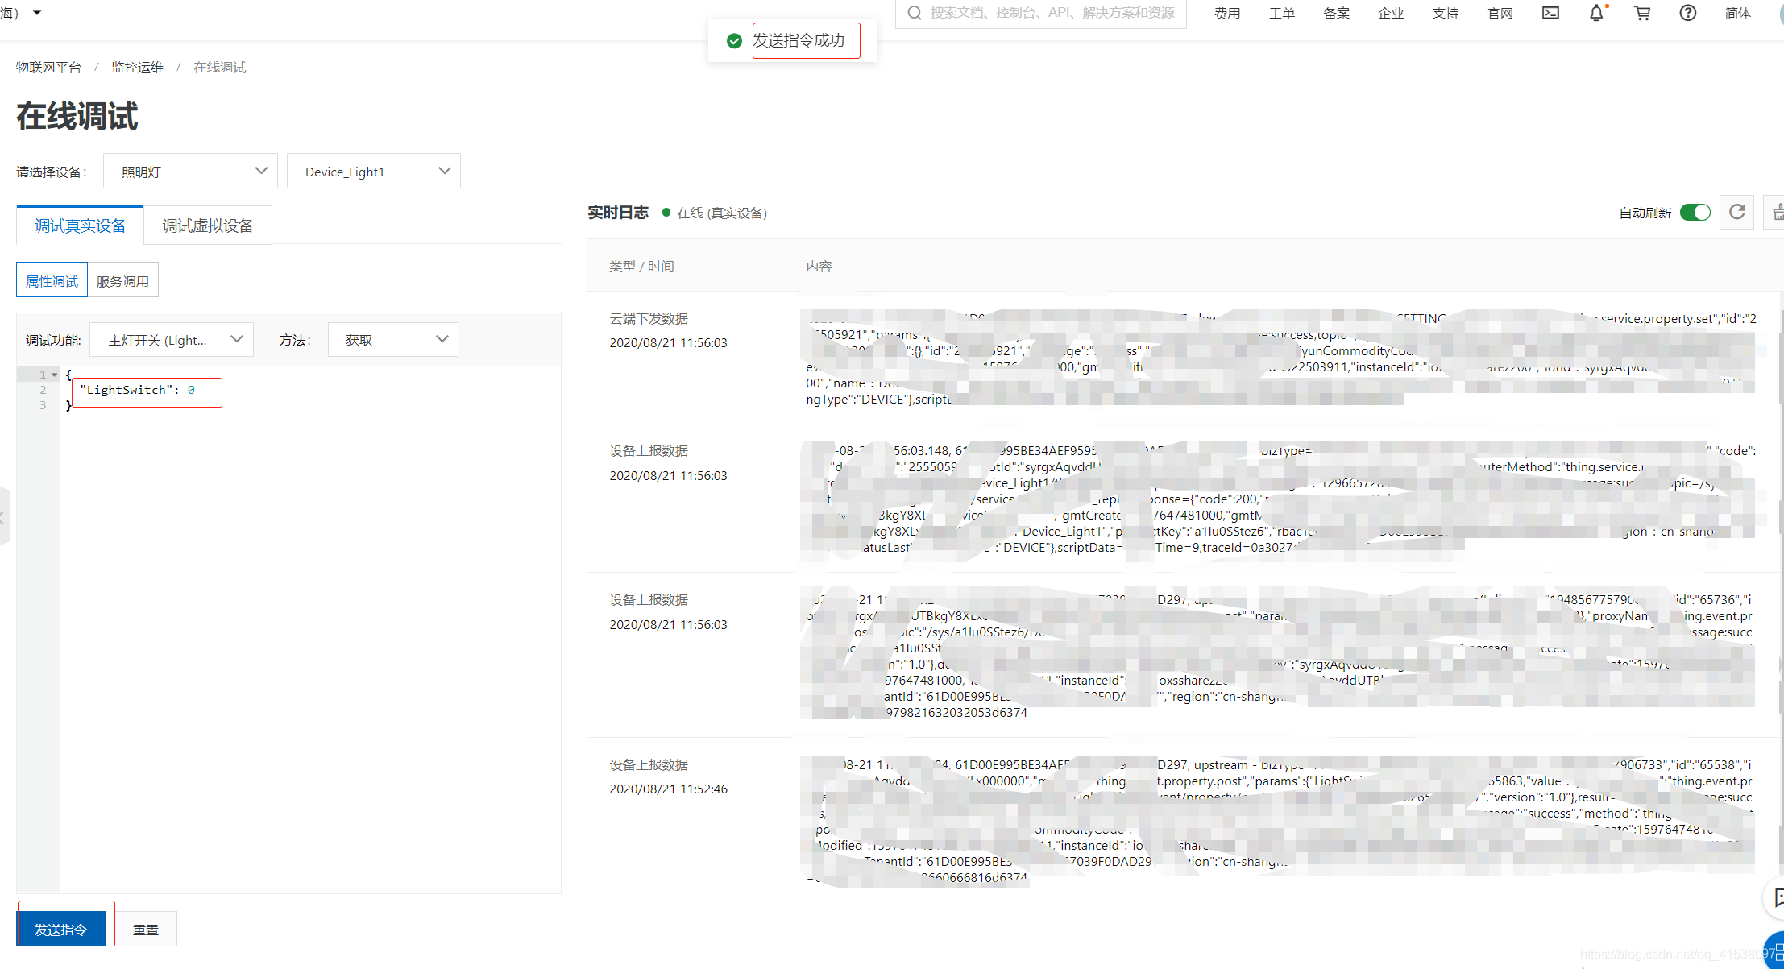Toggle the 自动刷新 auto-refresh switch

[x=1695, y=213]
